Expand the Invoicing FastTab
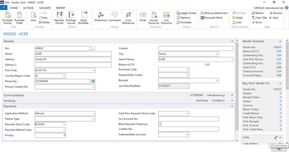 pyautogui.click(x=232, y=101)
